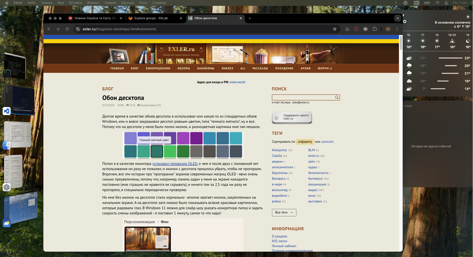The height and width of the screenshot is (257, 473).
Task: Open the tab search chevron dropdown
Action: coord(397,18)
